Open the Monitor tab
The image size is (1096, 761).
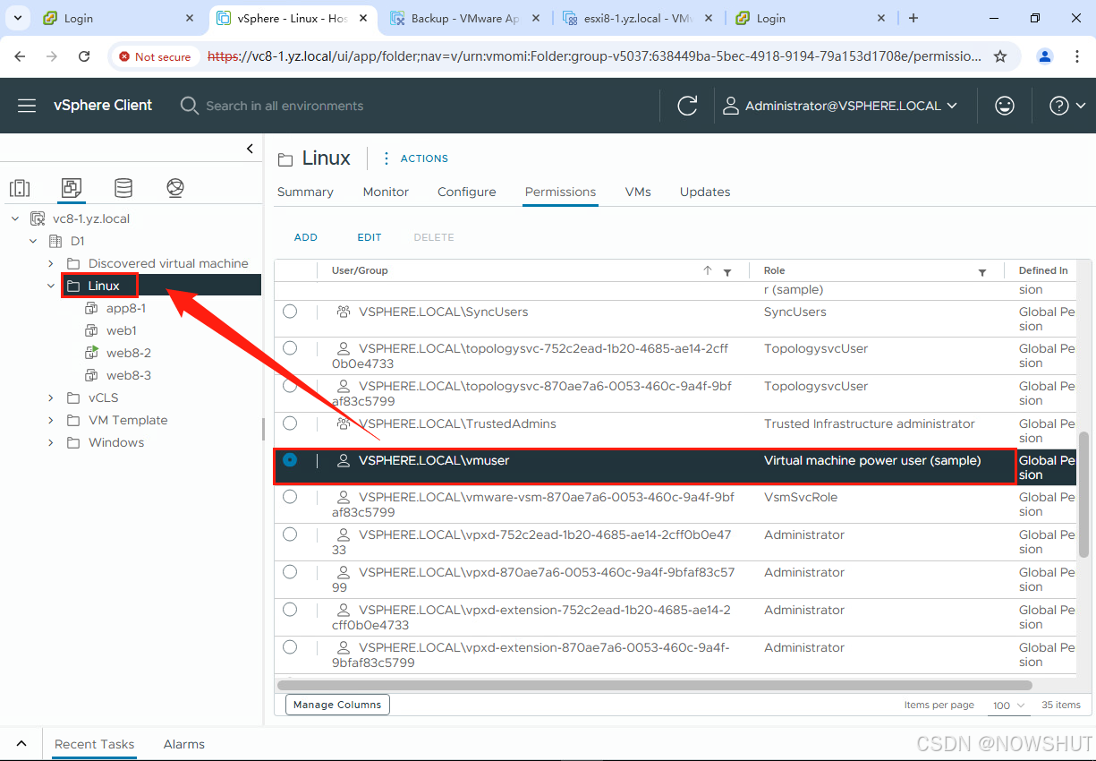coord(386,192)
